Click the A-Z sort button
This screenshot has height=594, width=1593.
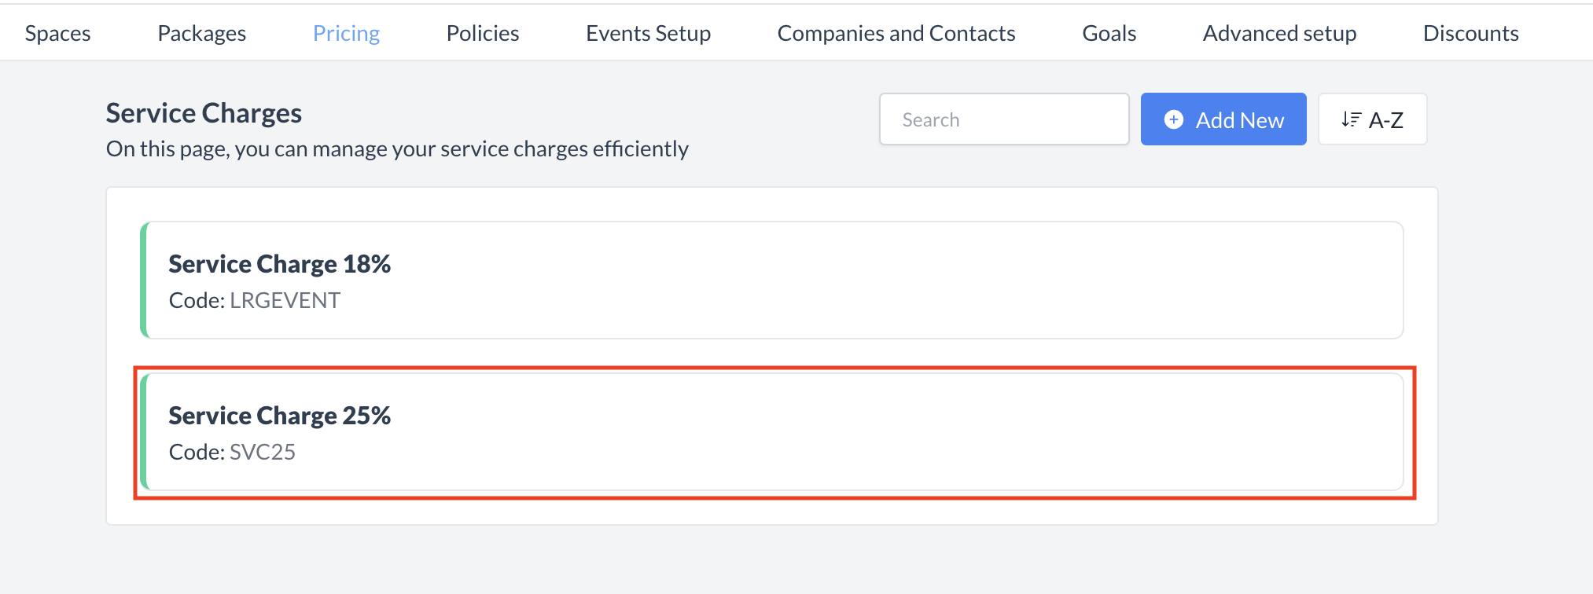1372,119
